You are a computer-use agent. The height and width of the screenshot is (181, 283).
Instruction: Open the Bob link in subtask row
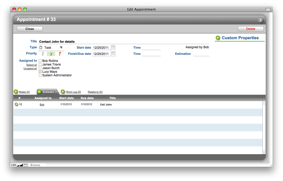pyautogui.click(x=42, y=105)
